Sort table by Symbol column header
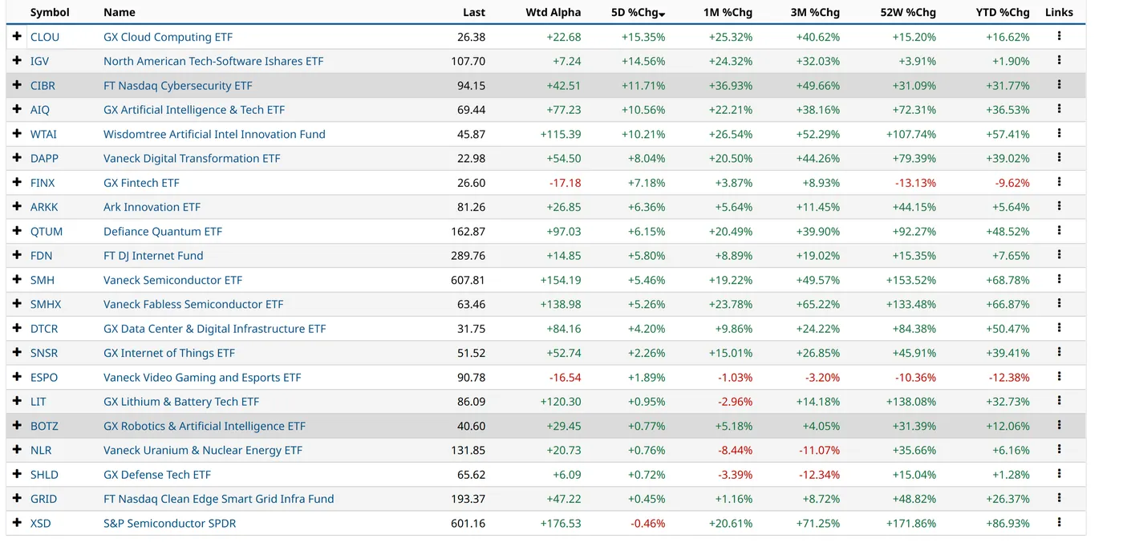 (x=50, y=12)
